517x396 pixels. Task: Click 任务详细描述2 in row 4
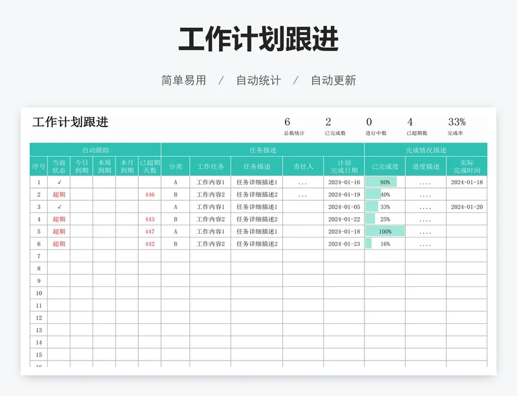coord(257,219)
